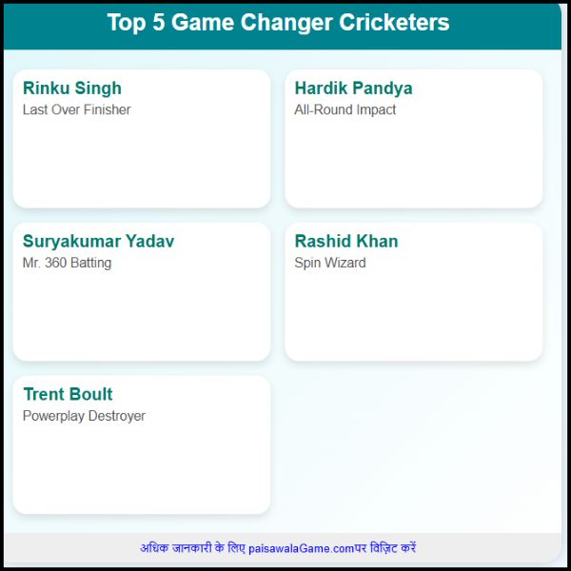The width and height of the screenshot is (571, 571).
Task: Open the Hardik Pandya card
Action: tap(414, 139)
